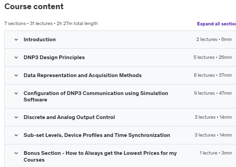Click the 1 lecture • 3min label
236x167 pixels.
click(x=215, y=153)
